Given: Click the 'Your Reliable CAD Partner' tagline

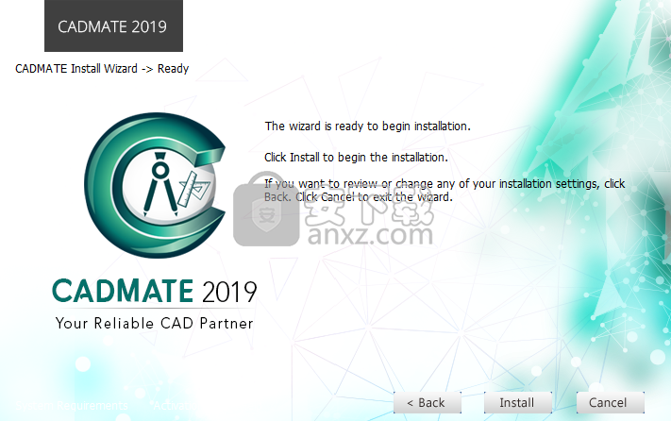Looking at the screenshot, I should (x=153, y=324).
